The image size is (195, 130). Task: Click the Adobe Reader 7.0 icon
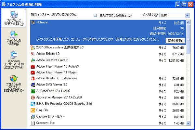pos(32,79)
